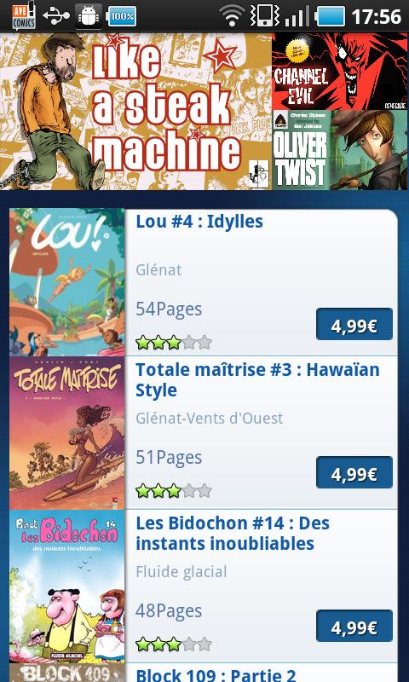Buy Lou #4 Idylles for 4,99€

(x=354, y=324)
